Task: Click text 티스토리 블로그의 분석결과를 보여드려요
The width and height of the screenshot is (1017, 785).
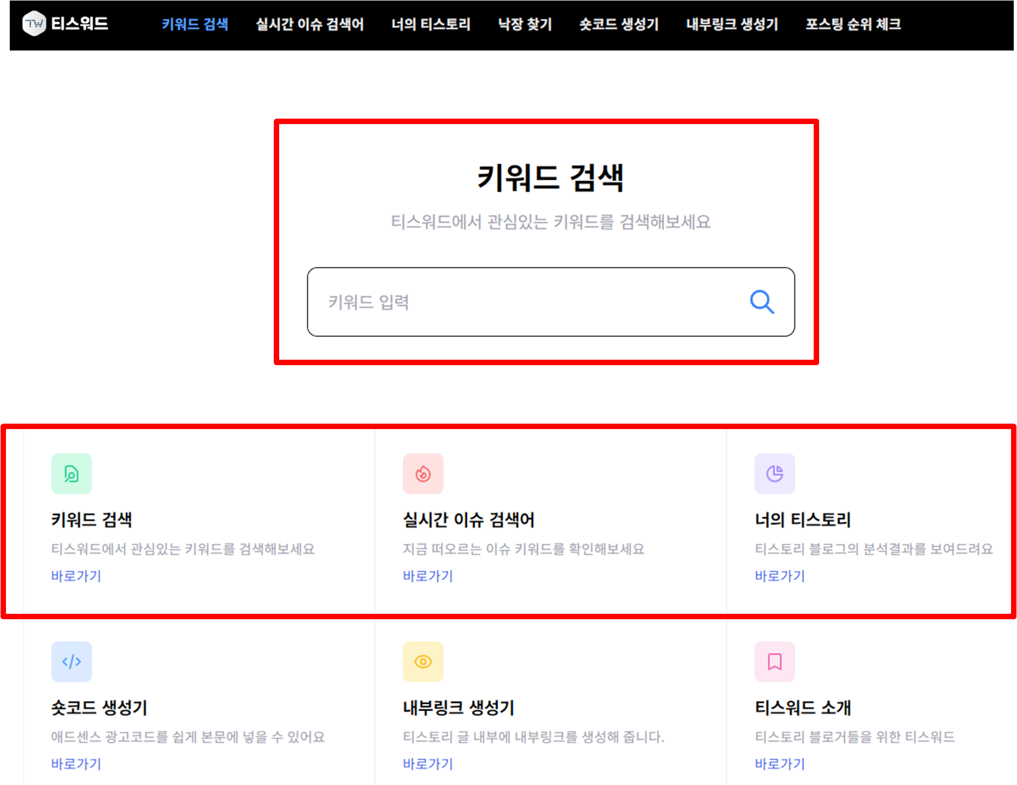Action: point(874,549)
